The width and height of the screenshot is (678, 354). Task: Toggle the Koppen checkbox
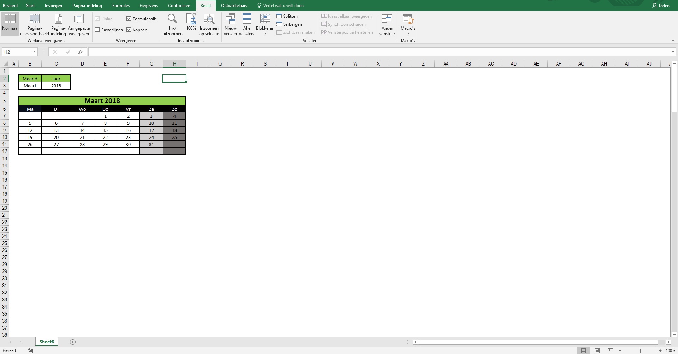click(x=129, y=30)
